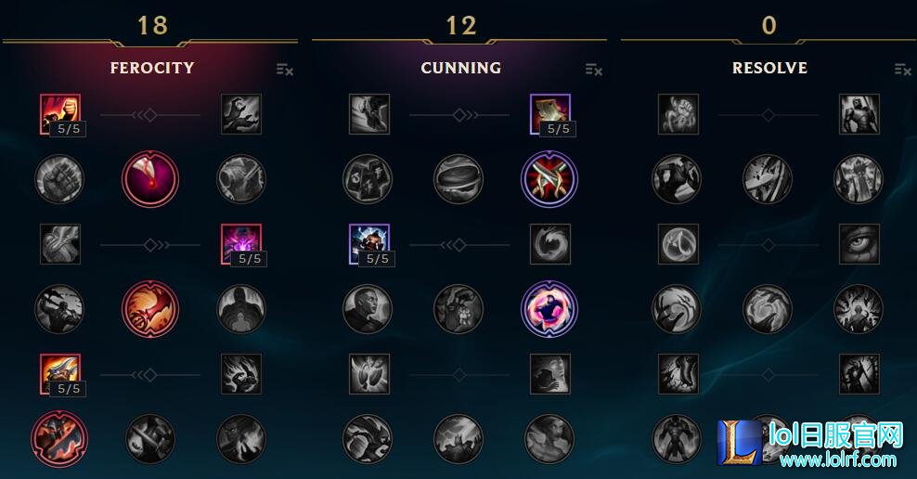This screenshot has height=479, width=917.
Task: Select the Recovery mastery in the Resolve tree
Action: coord(678,114)
